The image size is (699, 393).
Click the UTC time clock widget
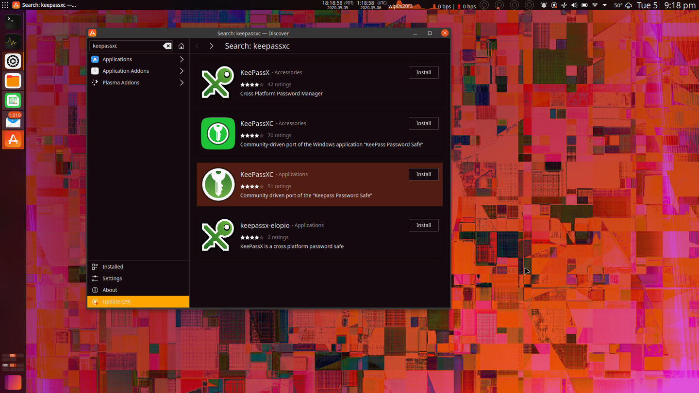click(372, 5)
